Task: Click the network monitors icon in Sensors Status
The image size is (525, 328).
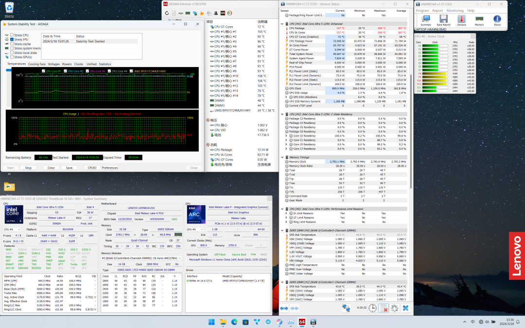Action: (346, 308)
